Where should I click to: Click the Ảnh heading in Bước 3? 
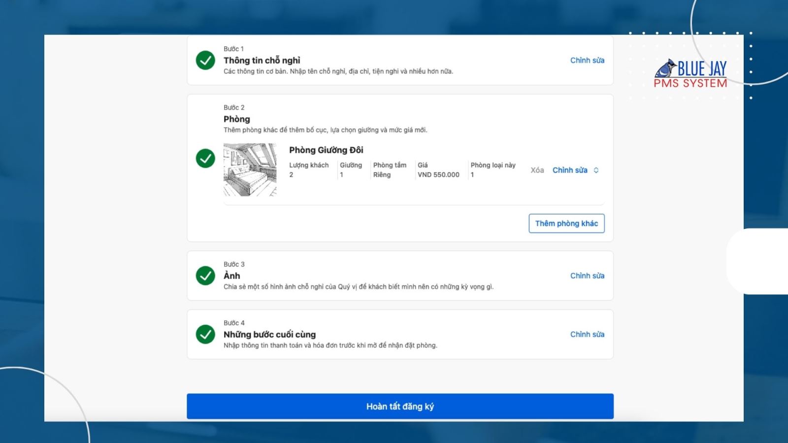coord(232,276)
